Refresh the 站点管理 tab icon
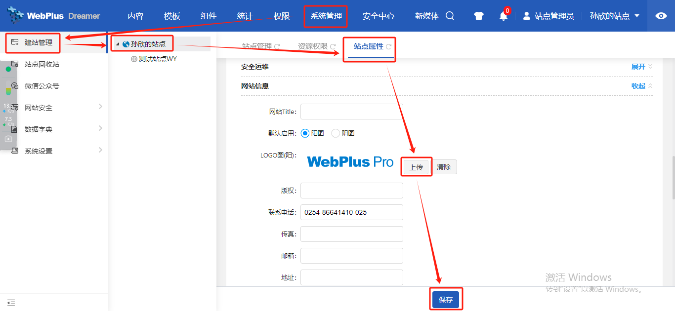The height and width of the screenshot is (311, 675). coord(277,46)
